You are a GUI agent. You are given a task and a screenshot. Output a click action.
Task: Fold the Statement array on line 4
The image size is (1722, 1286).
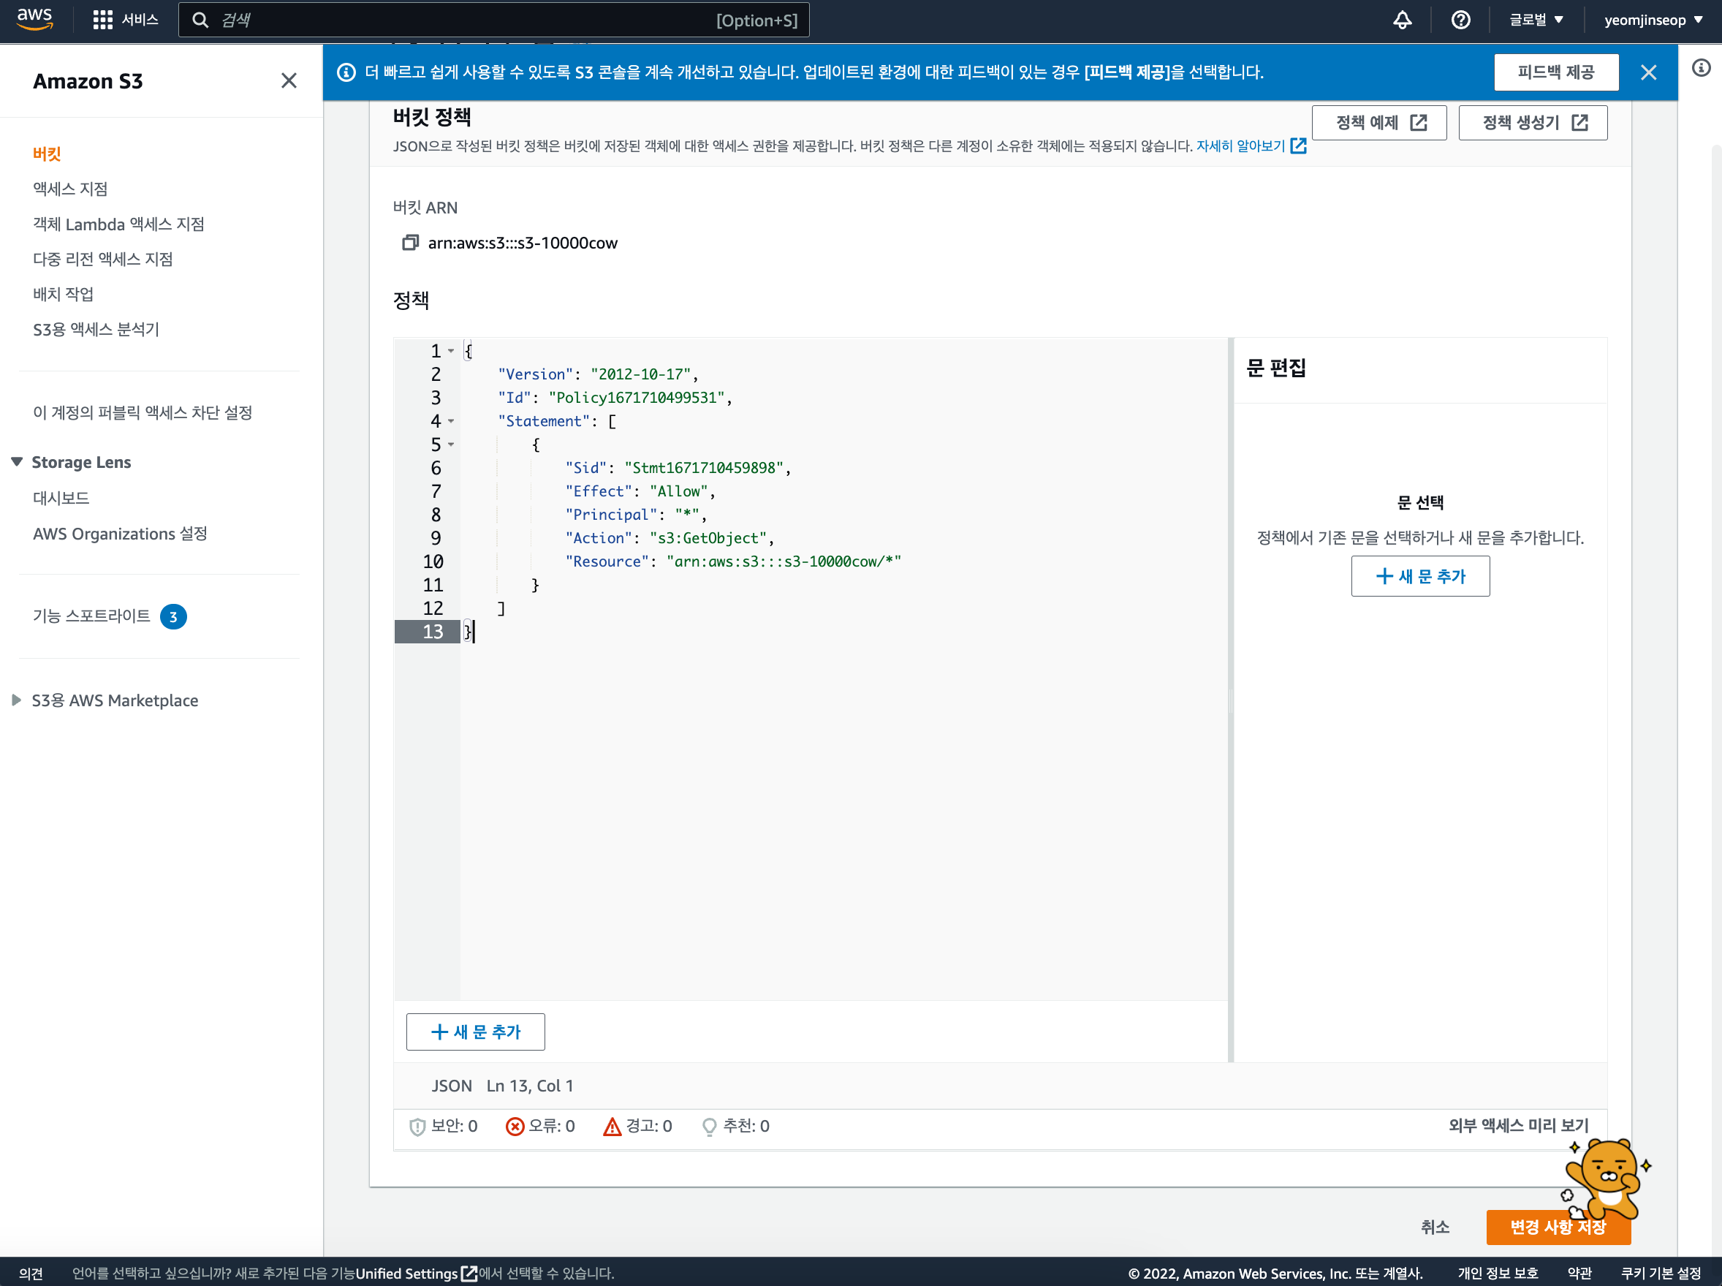click(x=451, y=421)
